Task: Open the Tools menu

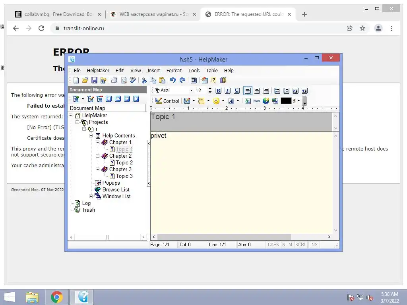Action: [x=194, y=71]
